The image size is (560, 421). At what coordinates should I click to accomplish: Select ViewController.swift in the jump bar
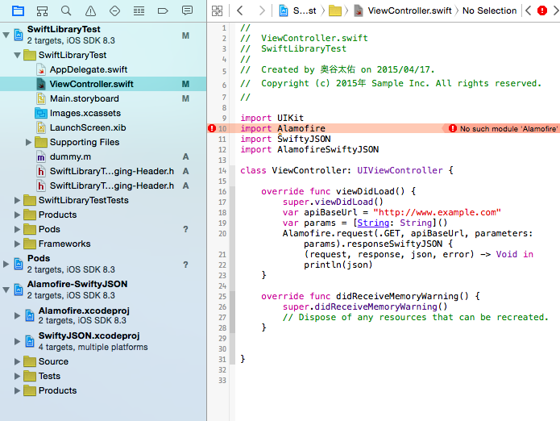coord(403,10)
